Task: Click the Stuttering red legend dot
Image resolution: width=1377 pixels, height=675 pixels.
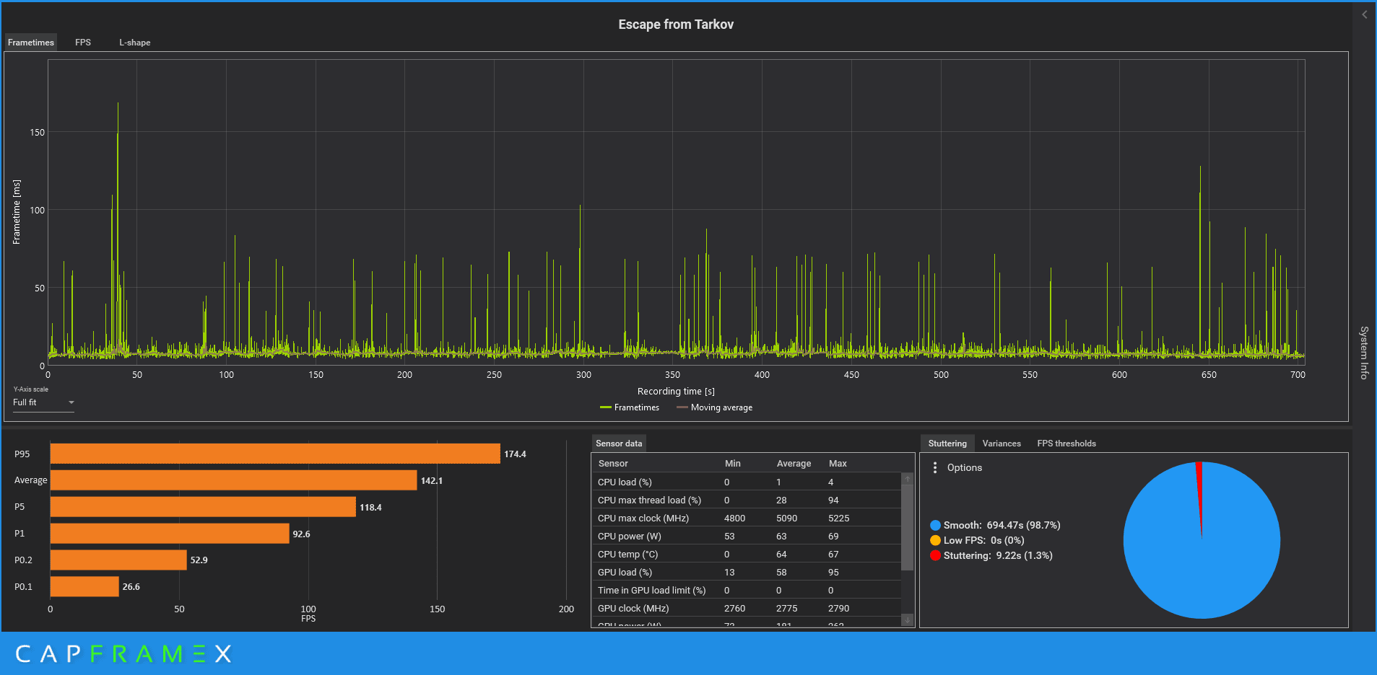Action: [x=935, y=556]
